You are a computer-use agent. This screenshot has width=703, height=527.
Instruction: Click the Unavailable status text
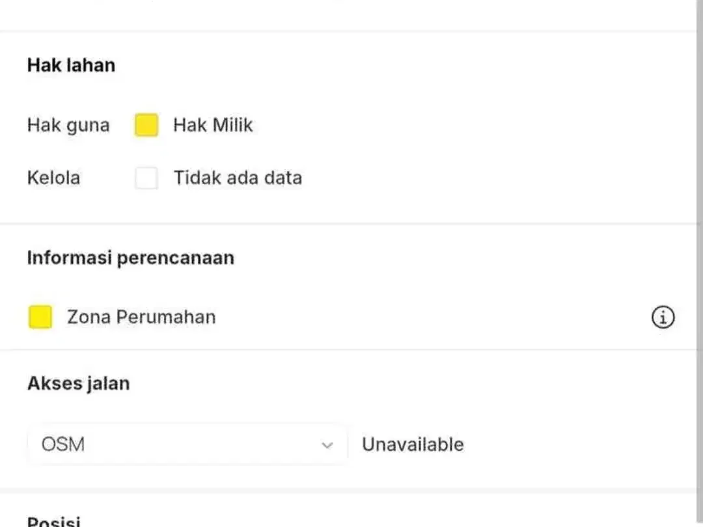pos(413,444)
